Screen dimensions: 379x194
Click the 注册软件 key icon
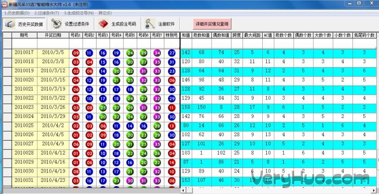coord(150,24)
